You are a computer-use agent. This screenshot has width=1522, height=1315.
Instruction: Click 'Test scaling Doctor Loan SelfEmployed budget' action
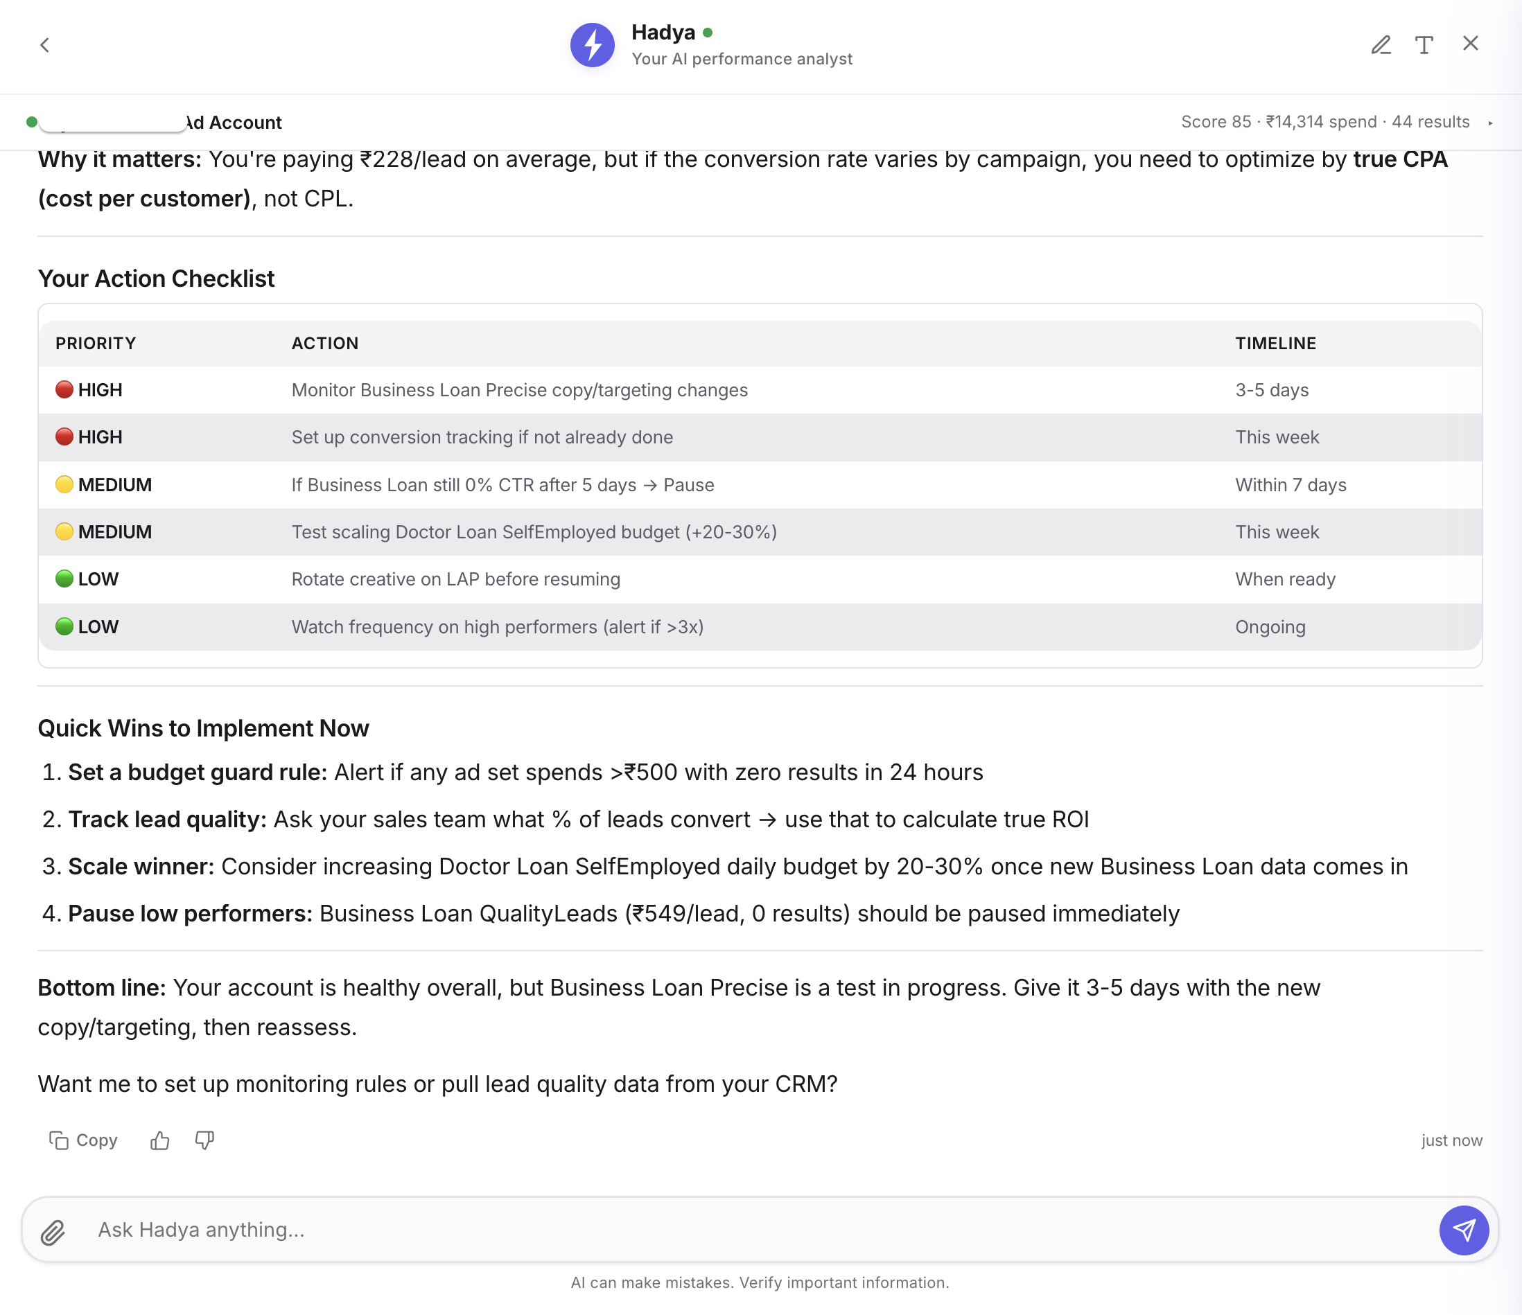[534, 531]
